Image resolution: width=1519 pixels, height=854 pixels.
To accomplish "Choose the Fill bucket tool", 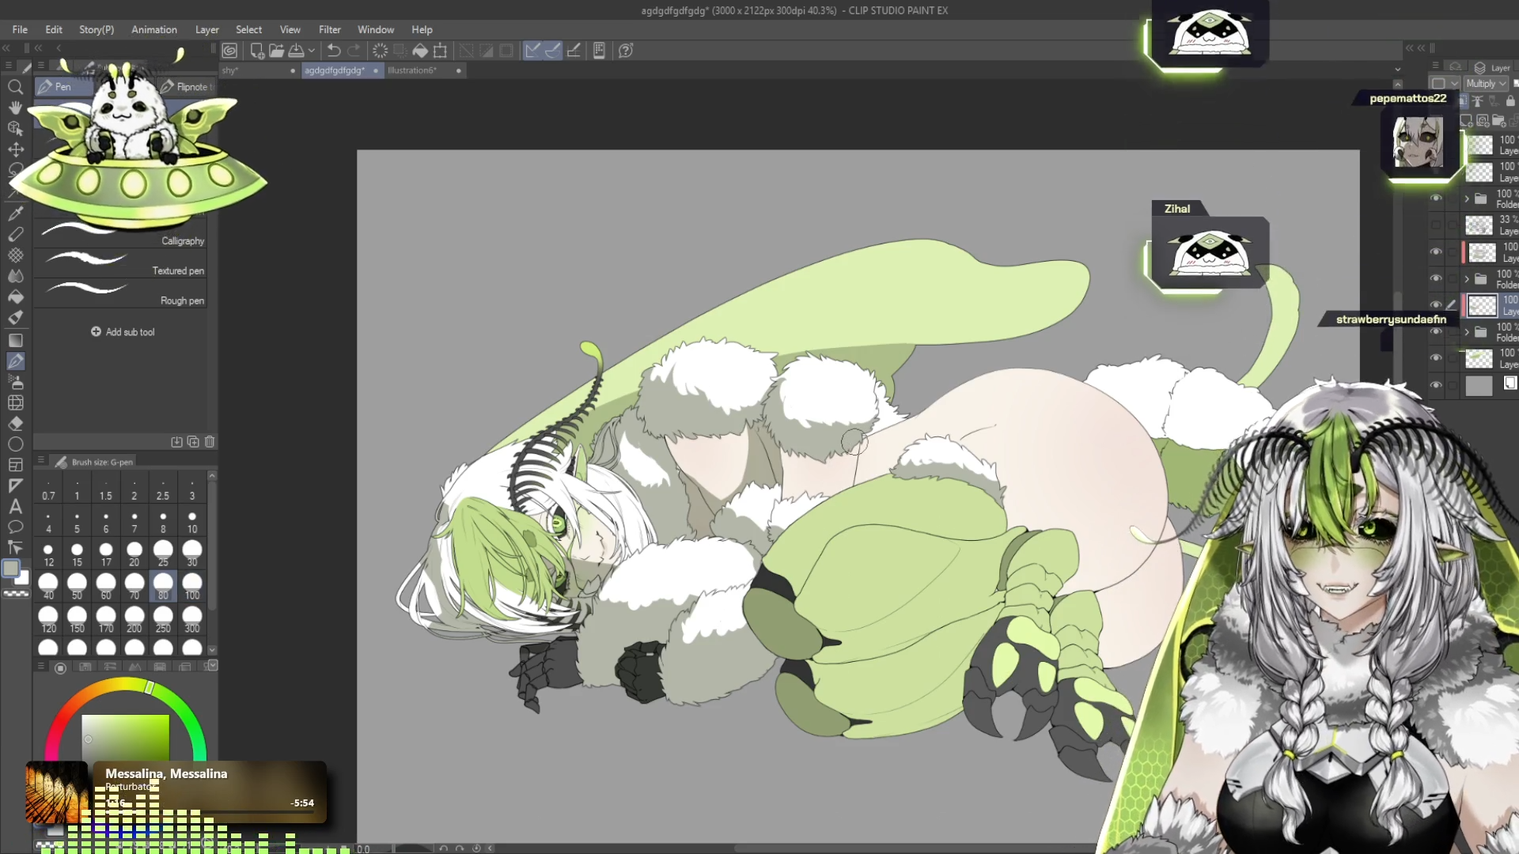I will [x=15, y=297].
